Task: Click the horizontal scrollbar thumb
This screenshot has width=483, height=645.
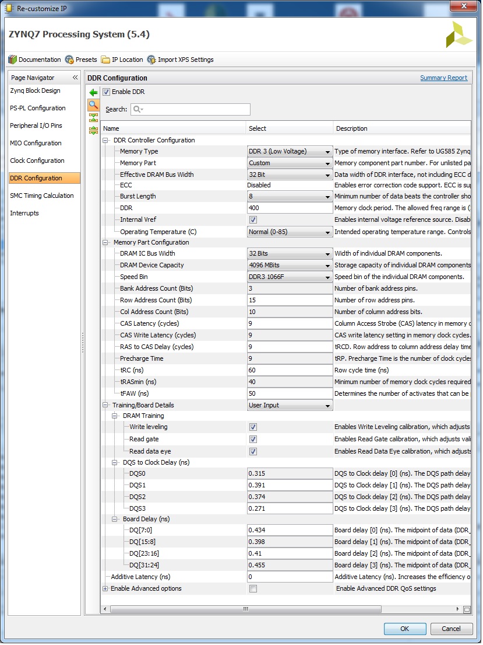Action: point(245,609)
